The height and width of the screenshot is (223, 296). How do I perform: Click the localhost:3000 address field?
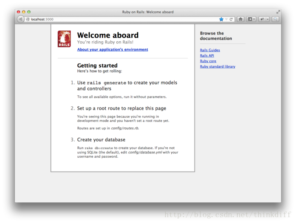tap(121, 19)
